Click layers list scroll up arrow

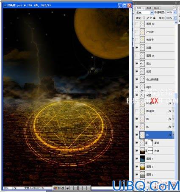point(176,22)
